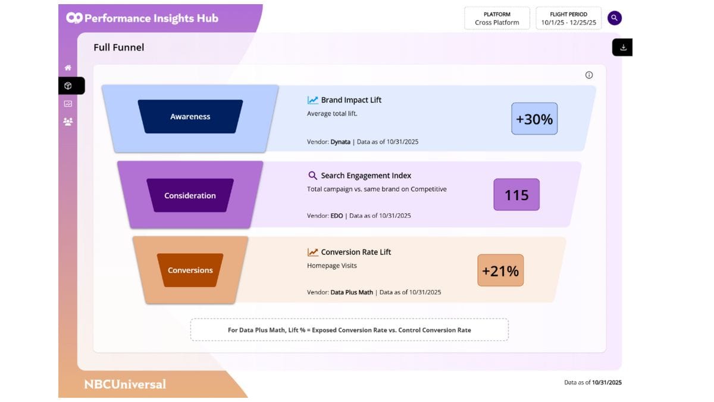Viewport: 714px width, 402px height.
Task: Select the Consideration funnel stage
Action: (x=190, y=195)
